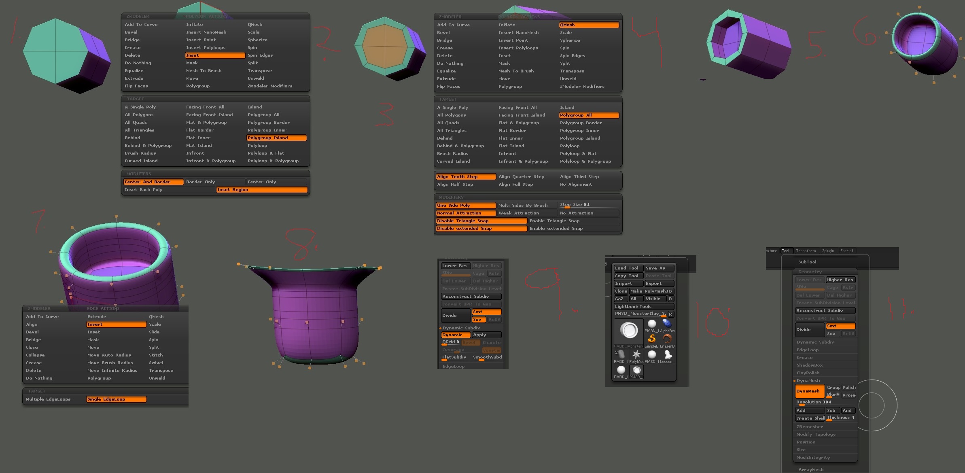This screenshot has width=965, height=473.
Task: Switch to the Transform tab
Action: 807,251
